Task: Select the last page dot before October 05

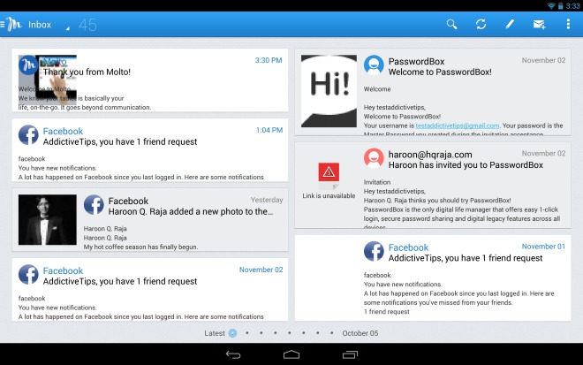Action: (331, 333)
